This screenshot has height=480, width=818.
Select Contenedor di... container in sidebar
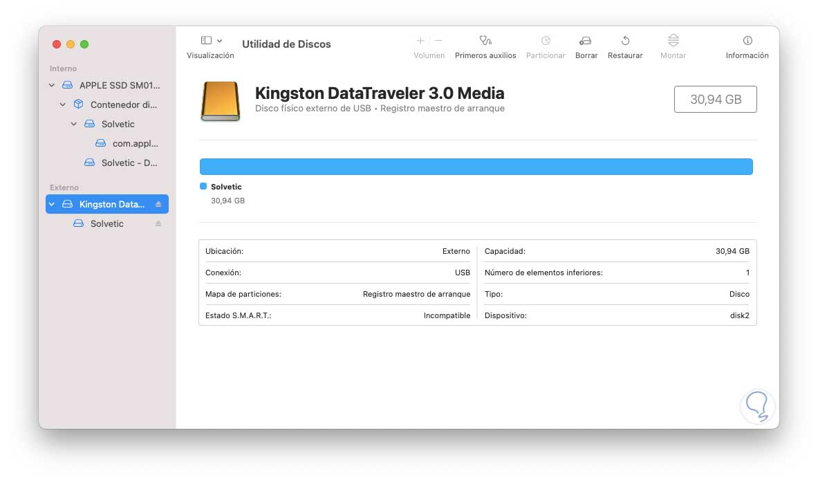point(107,104)
